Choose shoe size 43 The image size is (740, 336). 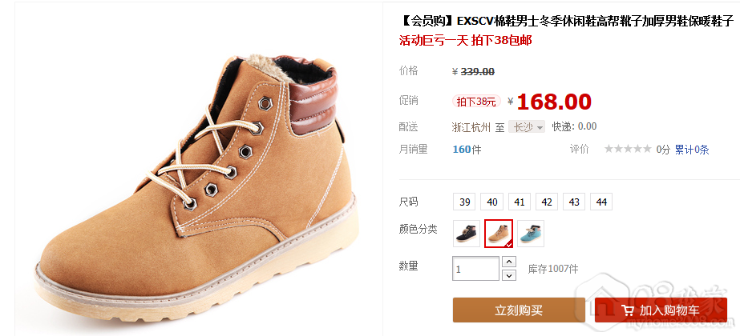coord(574,202)
